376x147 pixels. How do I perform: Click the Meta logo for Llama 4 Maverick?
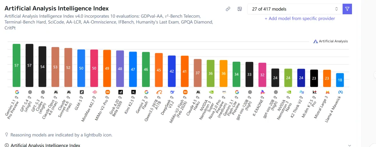[340, 92]
